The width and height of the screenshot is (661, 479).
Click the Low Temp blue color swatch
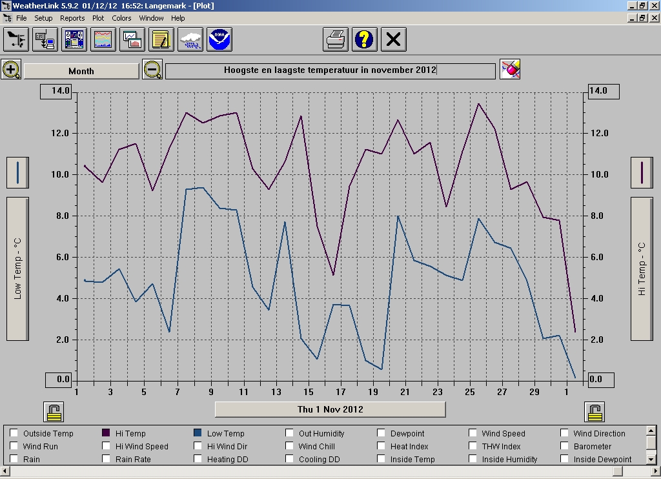[198, 433]
